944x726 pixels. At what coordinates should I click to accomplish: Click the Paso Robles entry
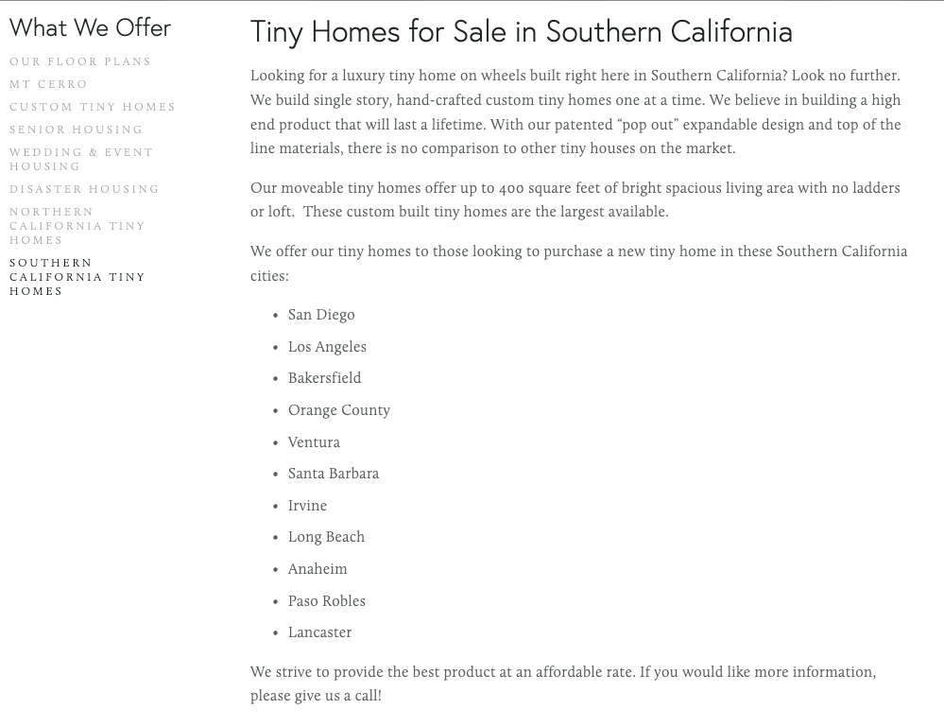click(x=327, y=601)
